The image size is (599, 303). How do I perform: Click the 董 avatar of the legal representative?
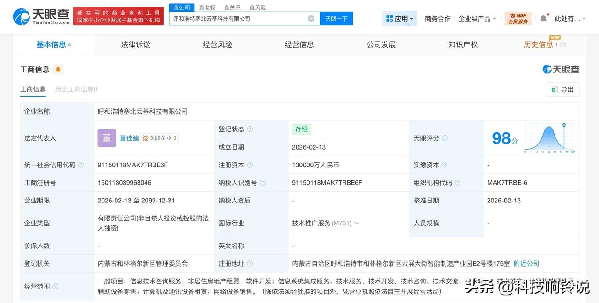[107, 138]
